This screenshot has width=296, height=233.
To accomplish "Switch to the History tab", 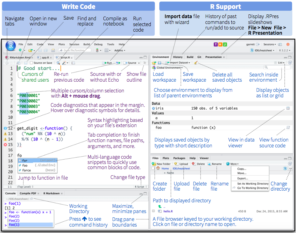I will tap(178, 57).
